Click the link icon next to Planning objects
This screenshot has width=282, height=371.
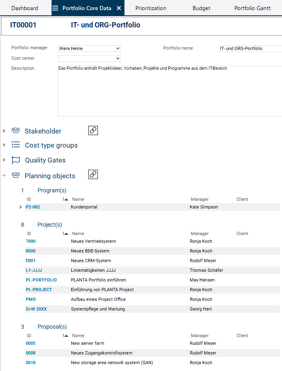point(93,175)
